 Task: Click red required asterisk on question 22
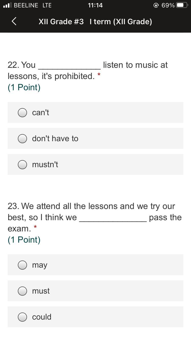coord(99,75)
